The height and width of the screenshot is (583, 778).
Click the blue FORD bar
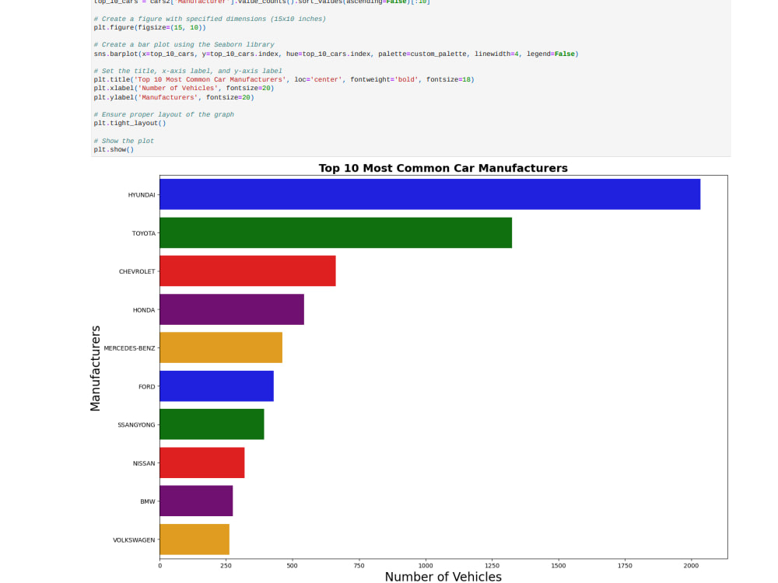[x=217, y=386]
